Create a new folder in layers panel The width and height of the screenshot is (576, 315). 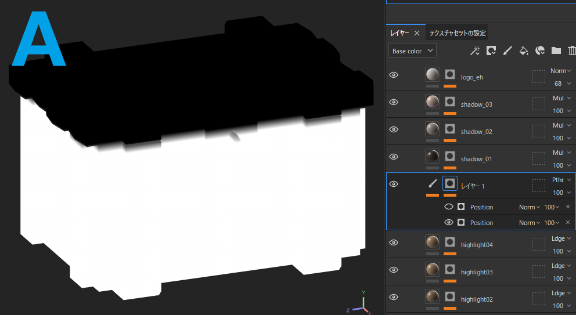tap(556, 51)
